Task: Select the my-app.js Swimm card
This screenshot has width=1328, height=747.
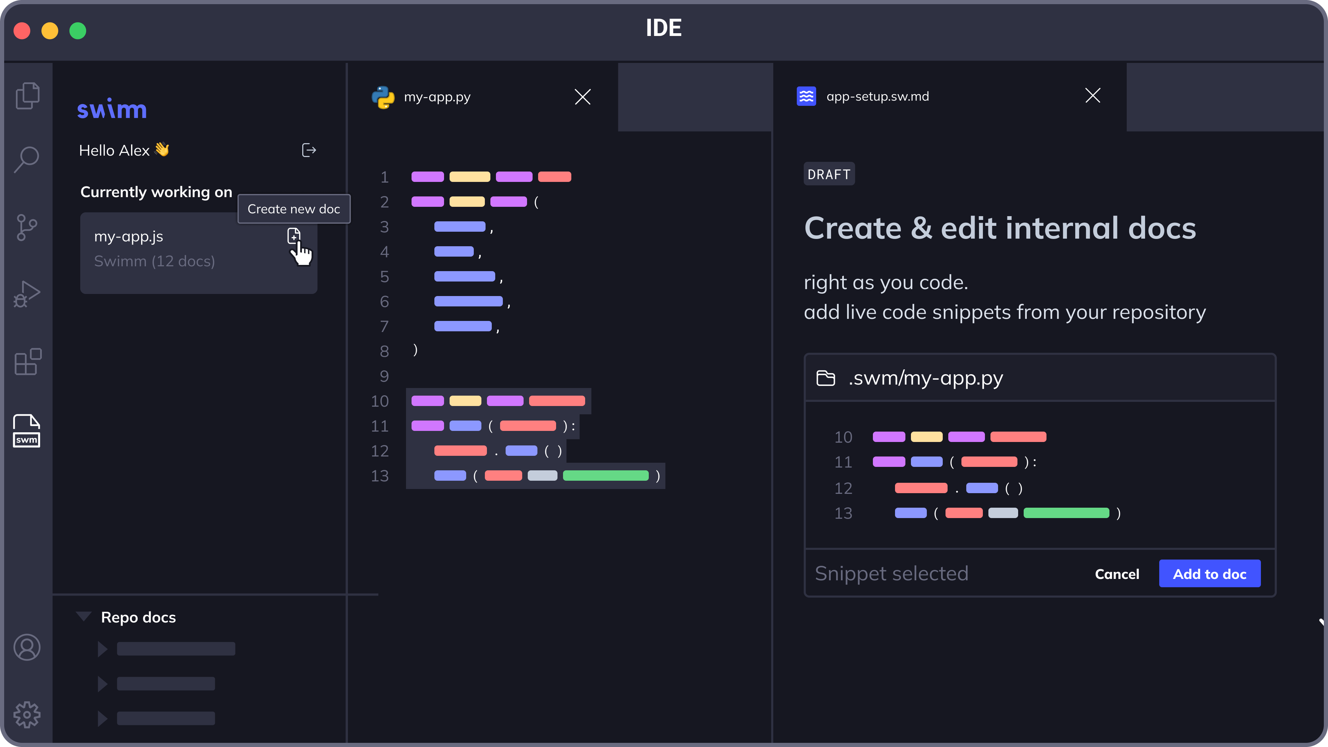Action: point(199,253)
